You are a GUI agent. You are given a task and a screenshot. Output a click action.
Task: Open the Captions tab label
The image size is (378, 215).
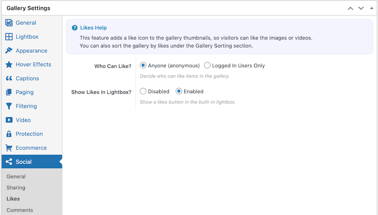pos(27,78)
